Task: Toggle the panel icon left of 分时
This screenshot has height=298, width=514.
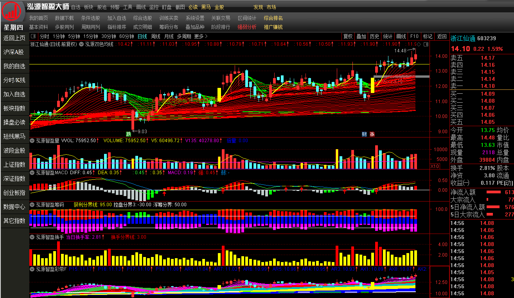Action: tap(33, 36)
